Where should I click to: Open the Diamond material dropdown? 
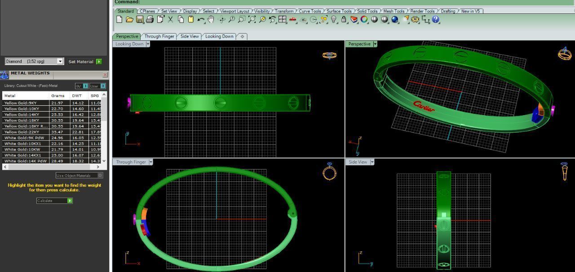coord(60,61)
